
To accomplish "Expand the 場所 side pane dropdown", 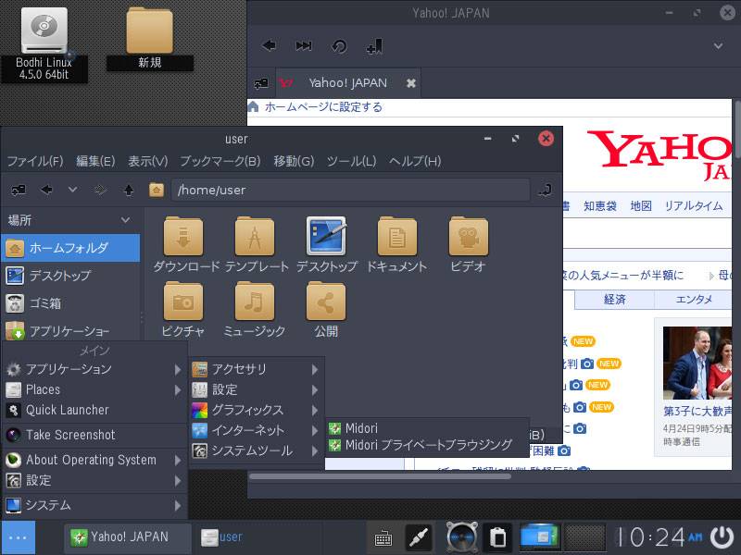I will (x=125, y=220).
